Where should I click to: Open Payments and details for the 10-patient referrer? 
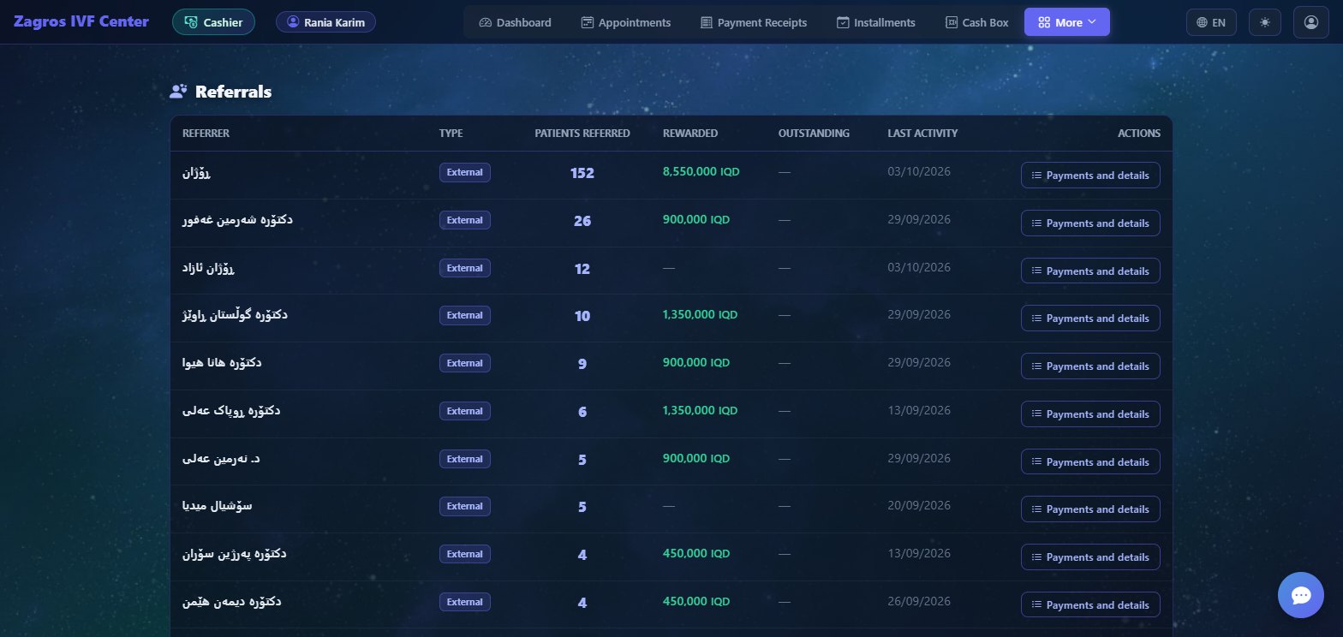(x=1090, y=318)
